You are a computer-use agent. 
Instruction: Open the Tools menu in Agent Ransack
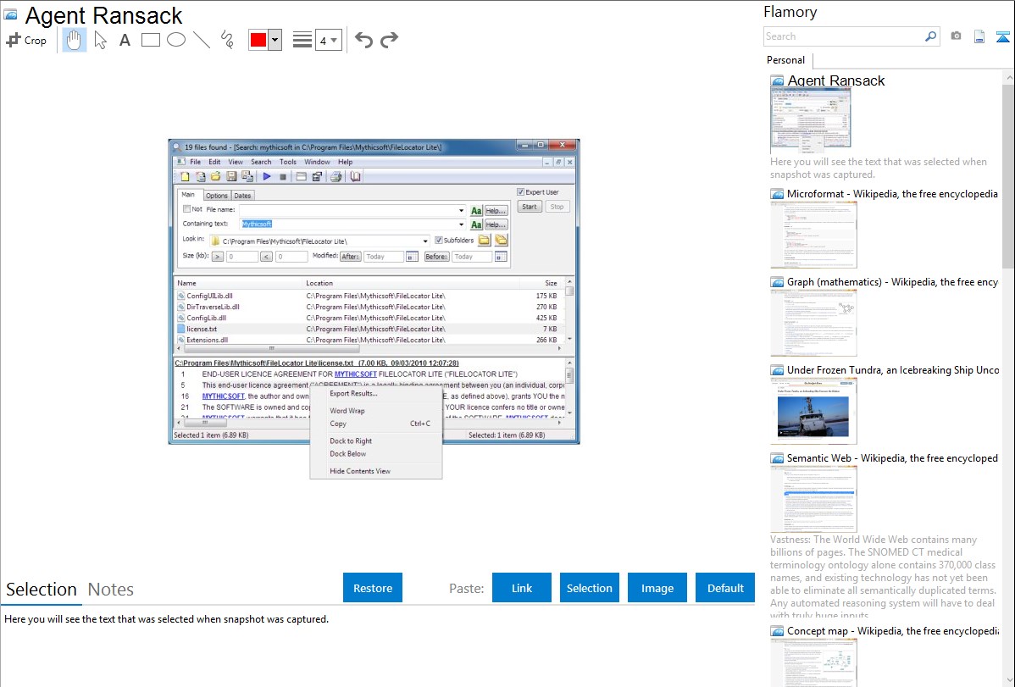(x=287, y=162)
